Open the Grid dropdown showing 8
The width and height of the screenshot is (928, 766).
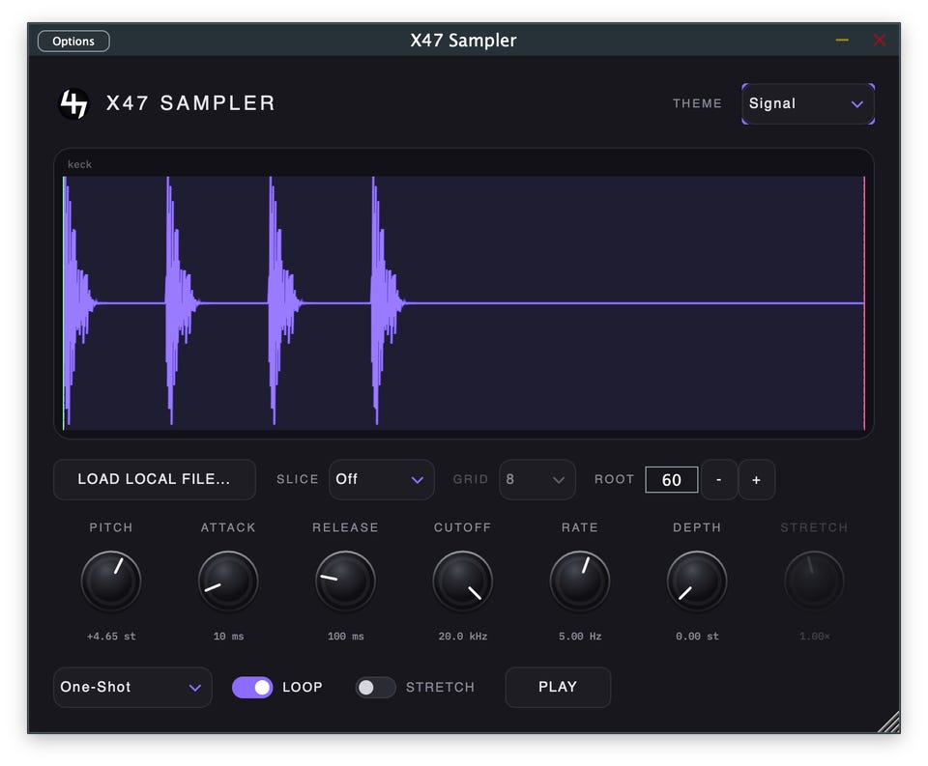pos(536,479)
